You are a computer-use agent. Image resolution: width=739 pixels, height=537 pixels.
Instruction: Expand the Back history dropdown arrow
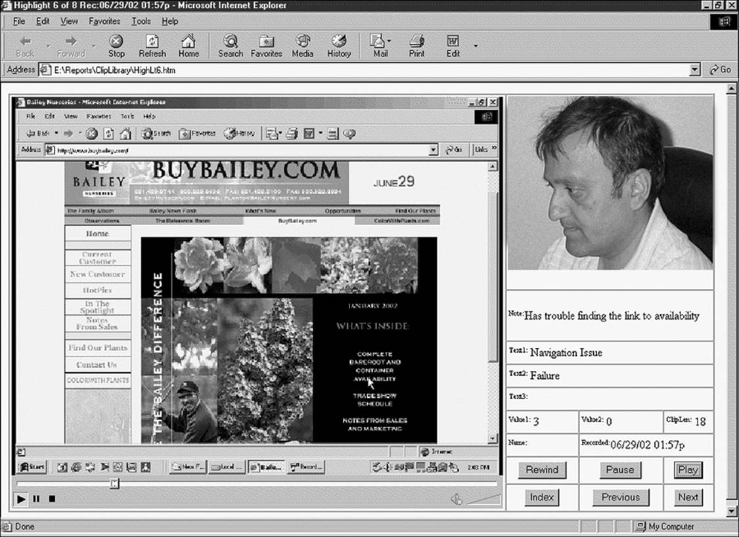click(47, 46)
